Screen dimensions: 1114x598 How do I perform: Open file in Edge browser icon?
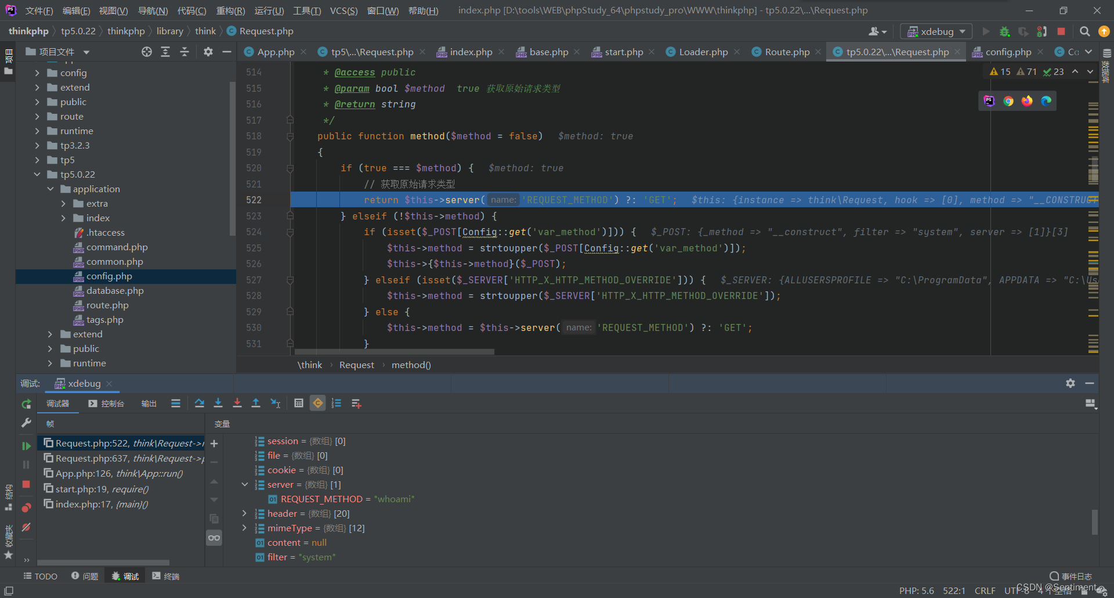(x=1046, y=101)
